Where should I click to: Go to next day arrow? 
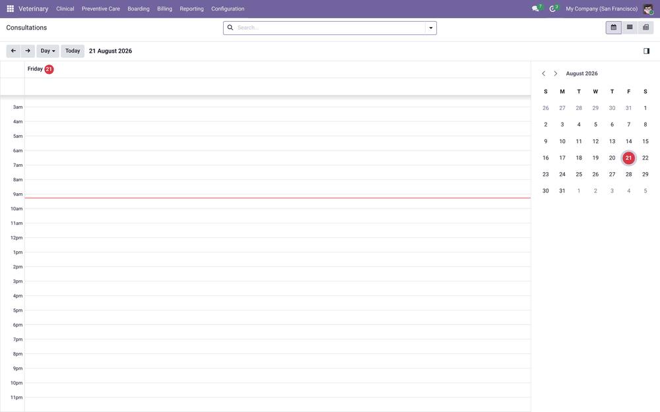click(28, 51)
